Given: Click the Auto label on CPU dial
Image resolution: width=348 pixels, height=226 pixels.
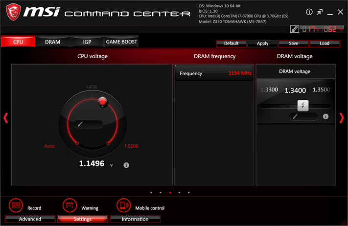Looking at the screenshot, I should point(49,146).
